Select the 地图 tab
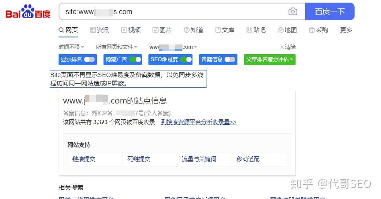The width and height of the screenshot is (381, 199). (x=287, y=30)
